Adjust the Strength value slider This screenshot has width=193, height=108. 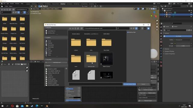tap(183, 46)
